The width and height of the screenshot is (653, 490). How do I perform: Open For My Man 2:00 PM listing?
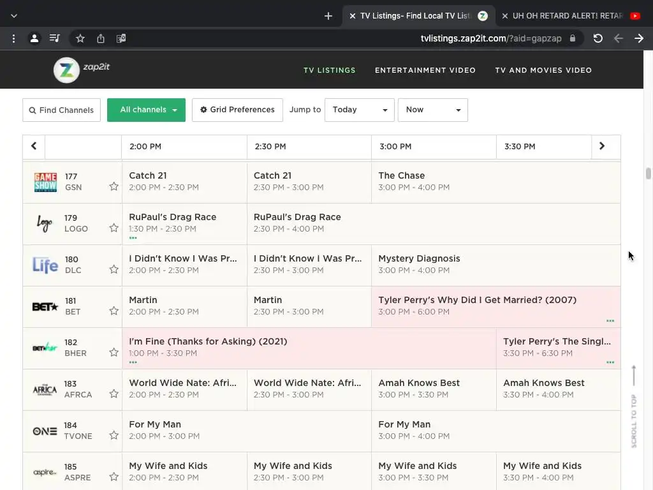[x=247, y=431]
